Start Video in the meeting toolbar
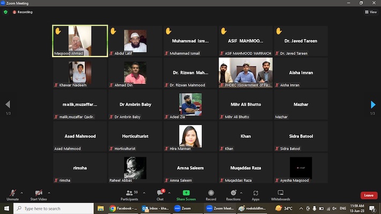 tap(38, 194)
